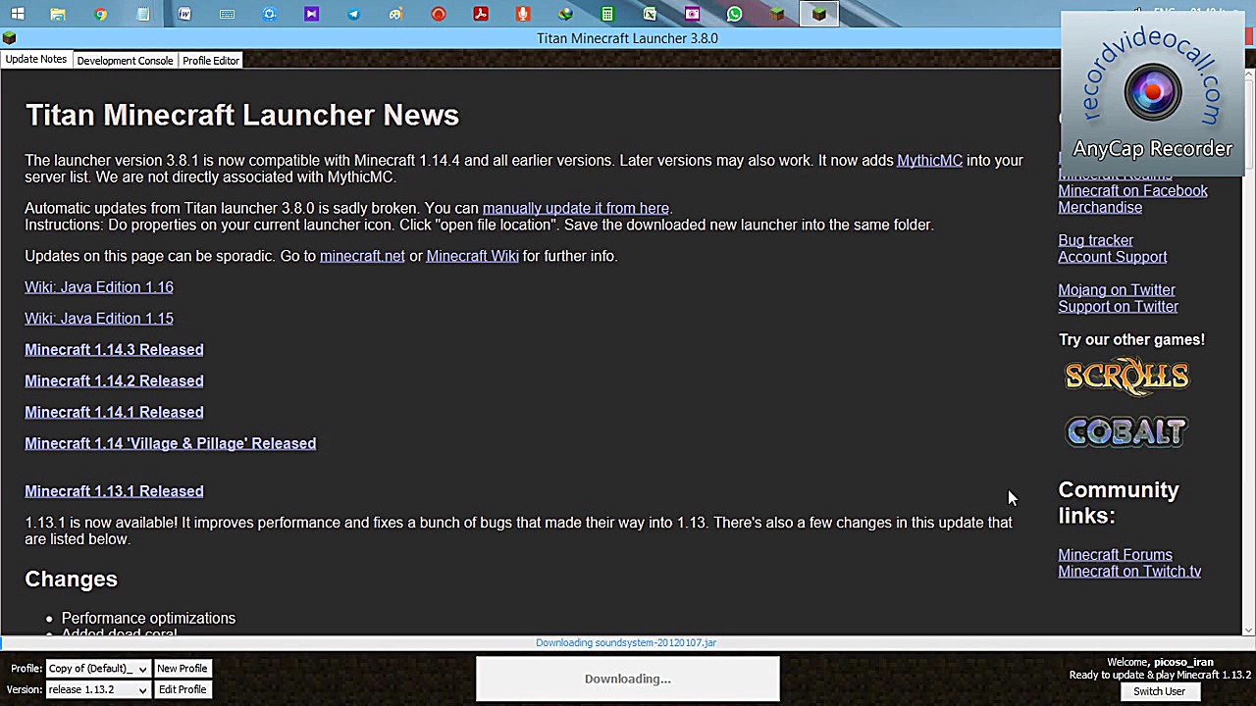Click the Edit Profile button
1256x706 pixels.
coord(183,690)
